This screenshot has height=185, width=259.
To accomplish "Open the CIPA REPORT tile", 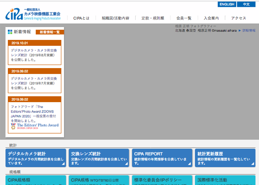I will pos(162,158).
